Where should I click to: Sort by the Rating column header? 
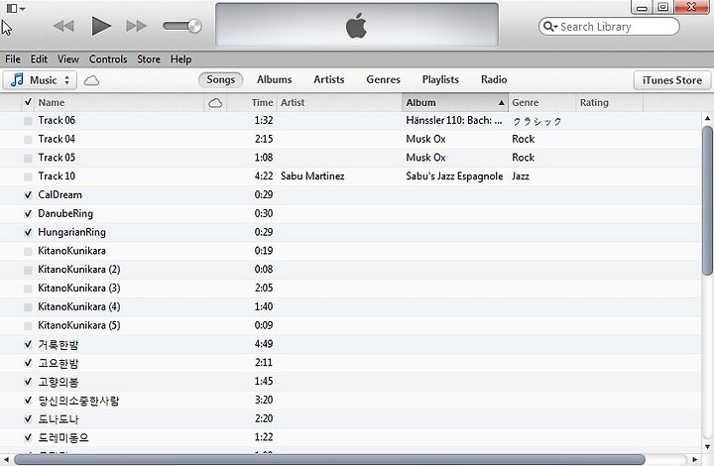609,102
